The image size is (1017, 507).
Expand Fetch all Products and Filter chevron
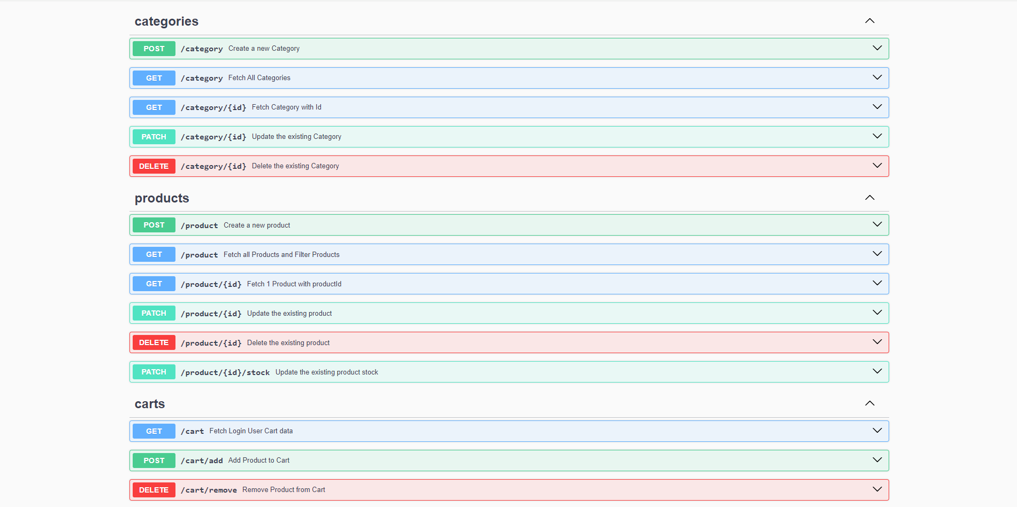[x=877, y=254]
